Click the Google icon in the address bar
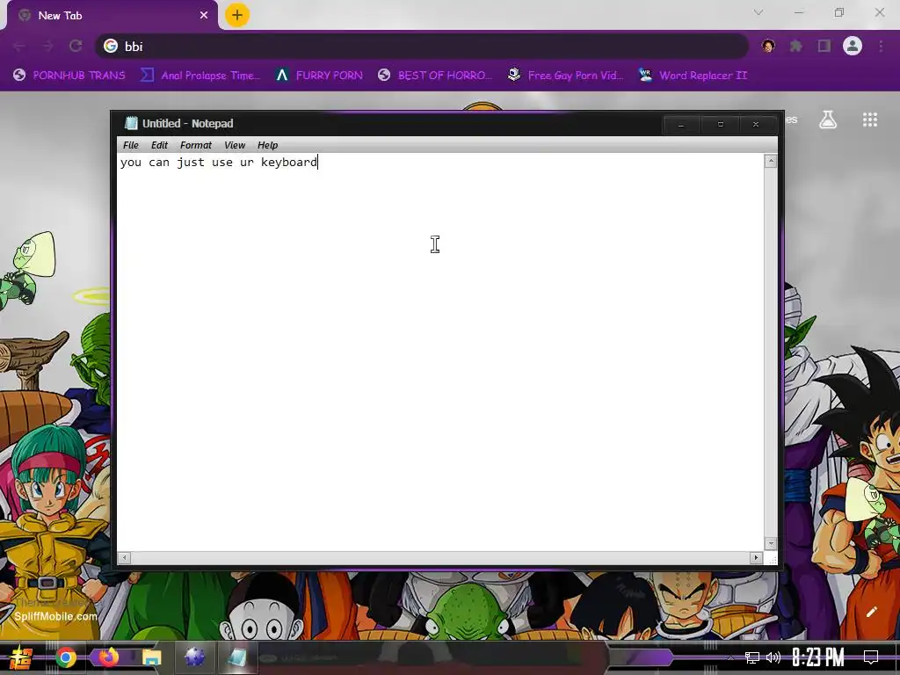The width and height of the screenshot is (900, 675). [111, 46]
